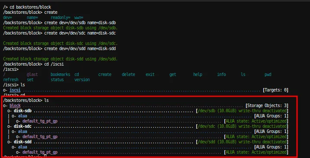Screen dimensions: 310x158
Task: Click the "name=" autocomplete hint
Action: [32, 18]
